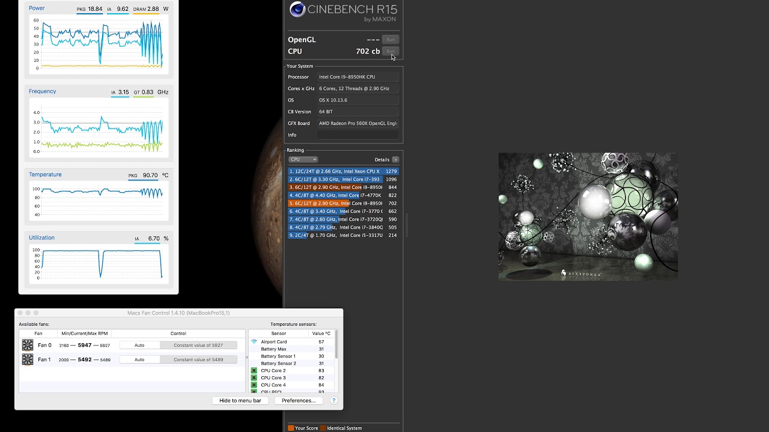Image resolution: width=769 pixels, height=432 pixels.
Task: Click the rendered spheres scene image
Action: 588,216
